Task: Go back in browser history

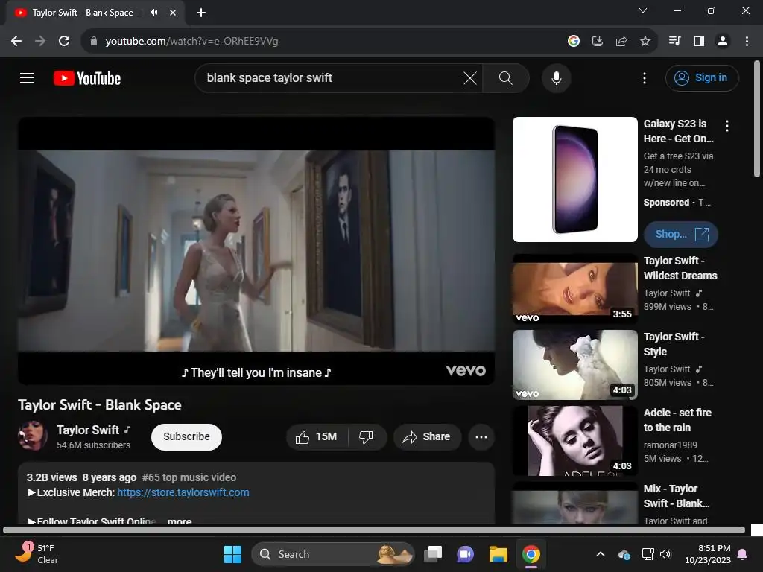Action: 16,42
